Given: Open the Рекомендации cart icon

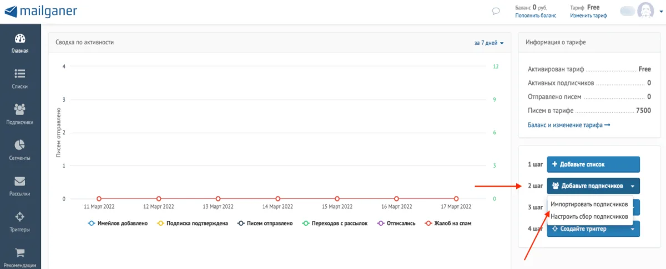Looking at the screenshot, I should point(20,252).
